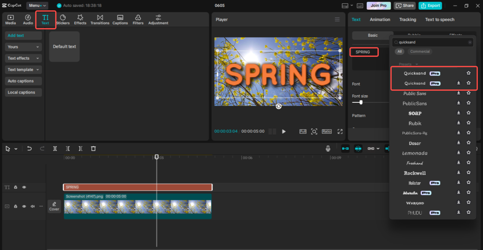
Task: Lock the video track
Action: [x=15, y=206]
